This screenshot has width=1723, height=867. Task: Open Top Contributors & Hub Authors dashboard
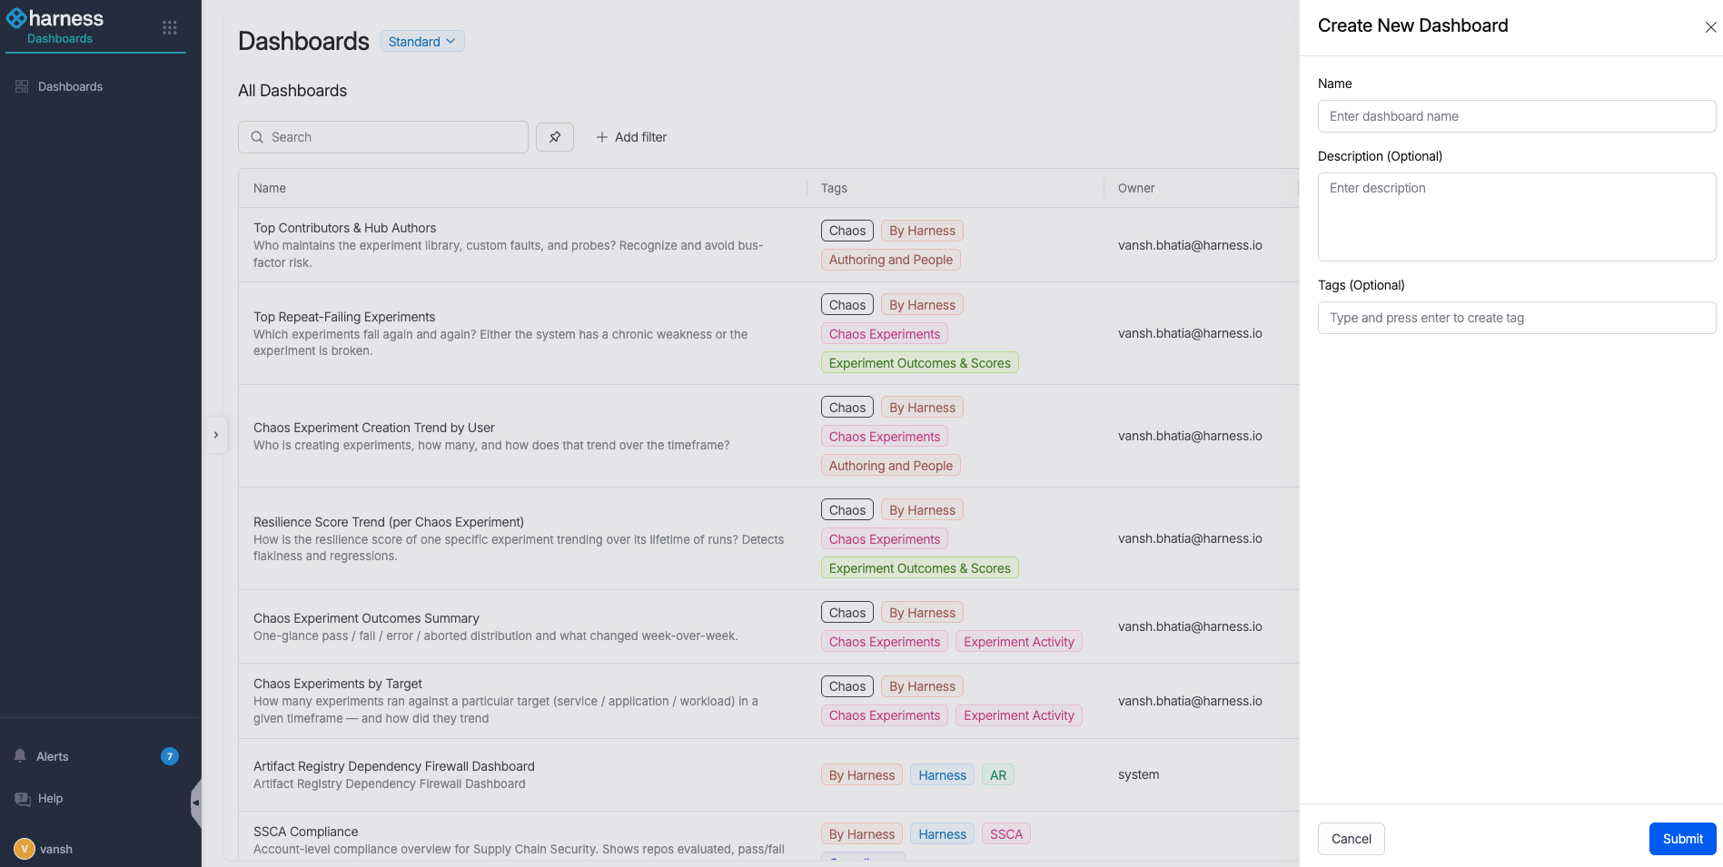click(x=344, y=228)
